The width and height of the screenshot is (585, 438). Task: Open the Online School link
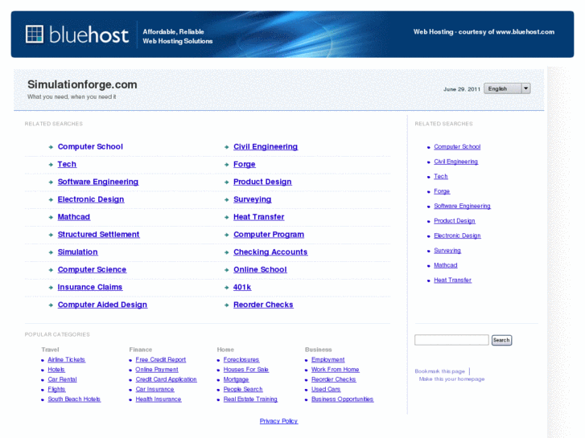point(260,269)
